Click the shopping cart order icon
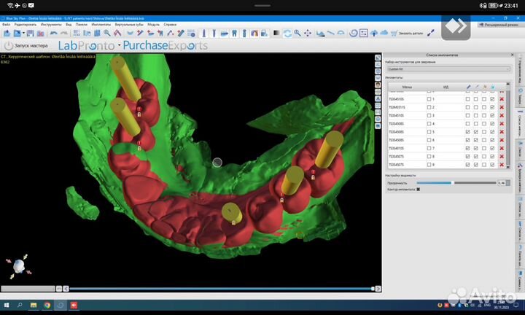Viewport: 525px width, 315px height. [x=394, y=33]
